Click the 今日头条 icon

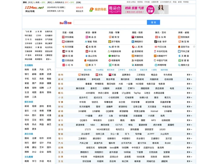pyautogui.click(x=156, y=47)
